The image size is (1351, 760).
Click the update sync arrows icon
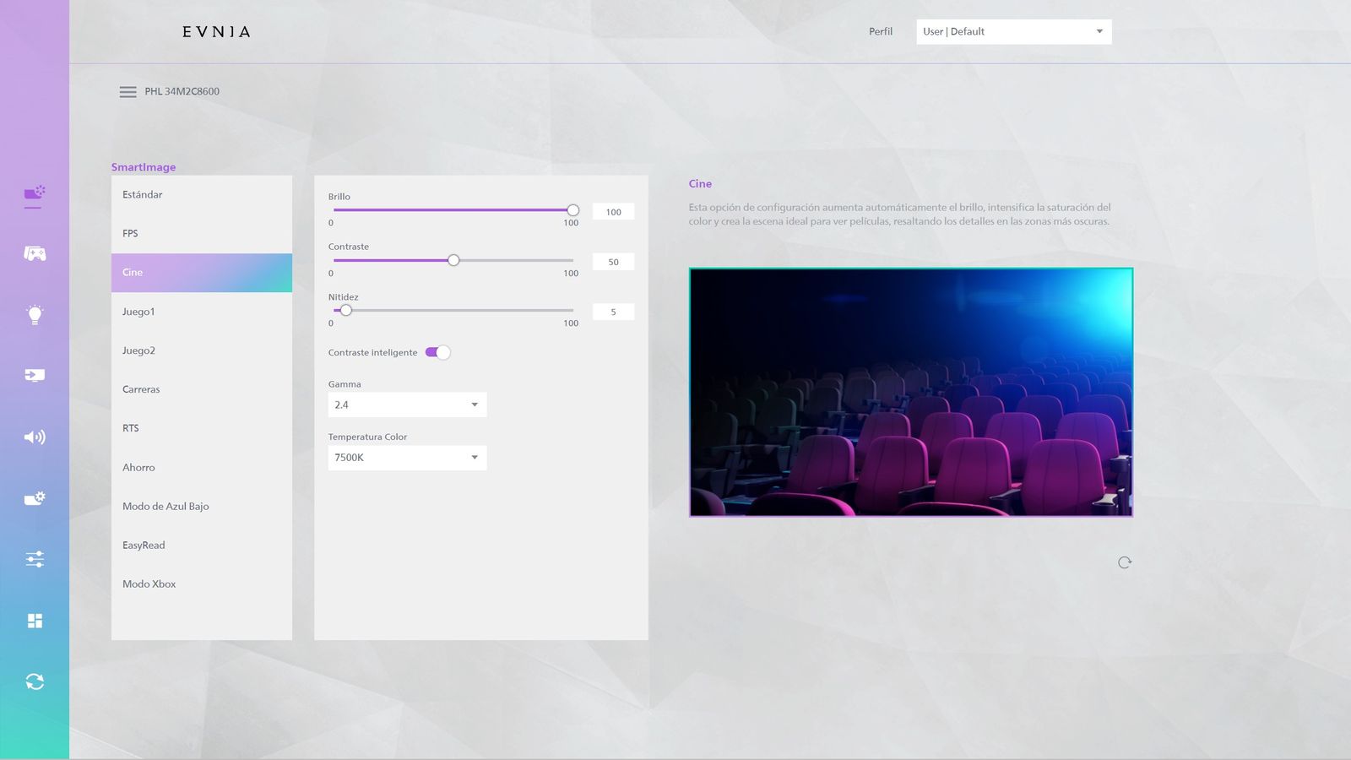35,681
